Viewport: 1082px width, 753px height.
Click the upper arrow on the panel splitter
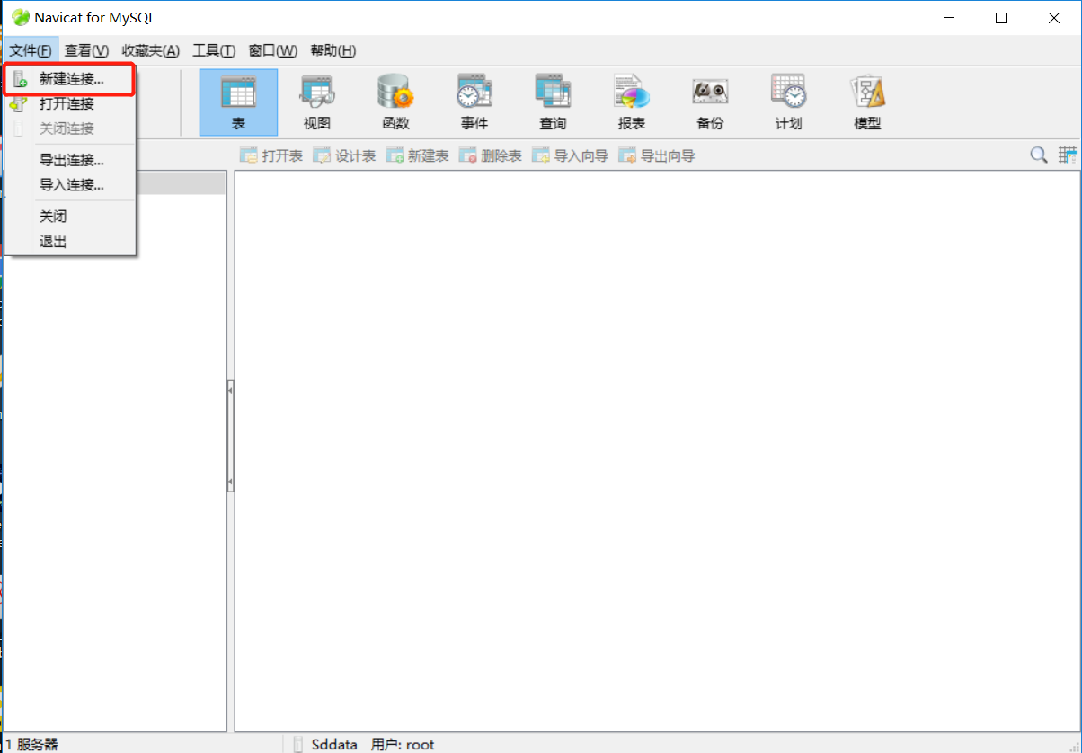coord(231,390)
